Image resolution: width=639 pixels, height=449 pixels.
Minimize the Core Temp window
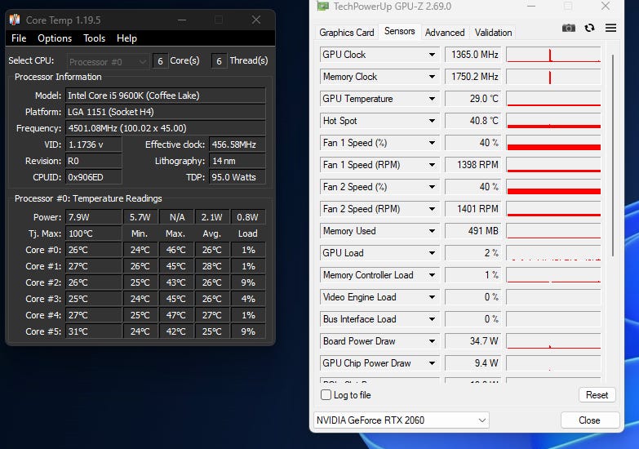point(182,20)
